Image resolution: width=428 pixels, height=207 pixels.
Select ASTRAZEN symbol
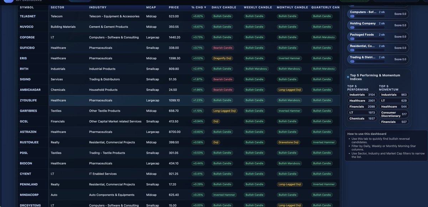click(28, 132)
